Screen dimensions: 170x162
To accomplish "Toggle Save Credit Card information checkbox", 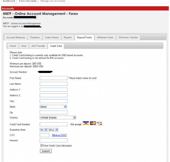I will pyautogui.click(x=42, y=145).
